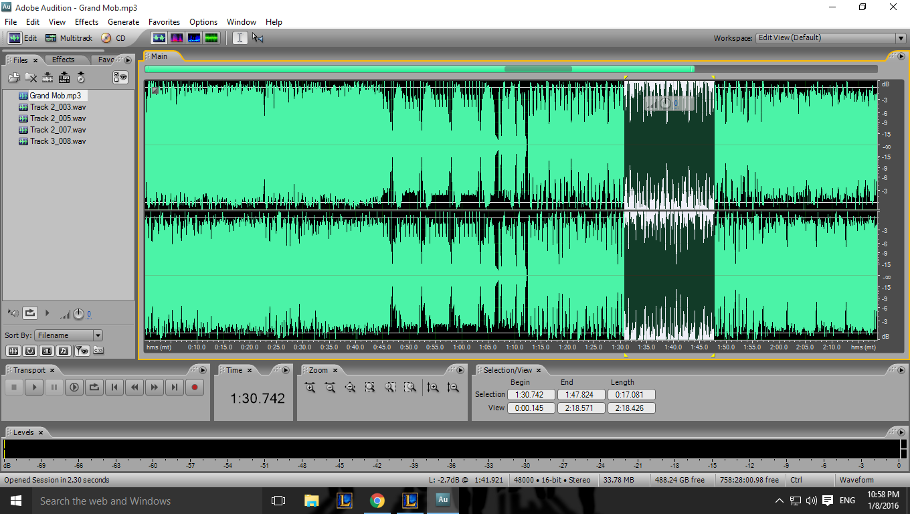
Task: Switch to Favorites panel tab
Action: (106, 60)
